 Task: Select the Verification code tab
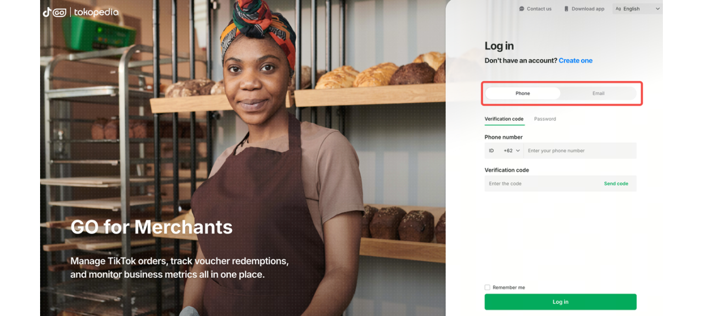(504, 119)
